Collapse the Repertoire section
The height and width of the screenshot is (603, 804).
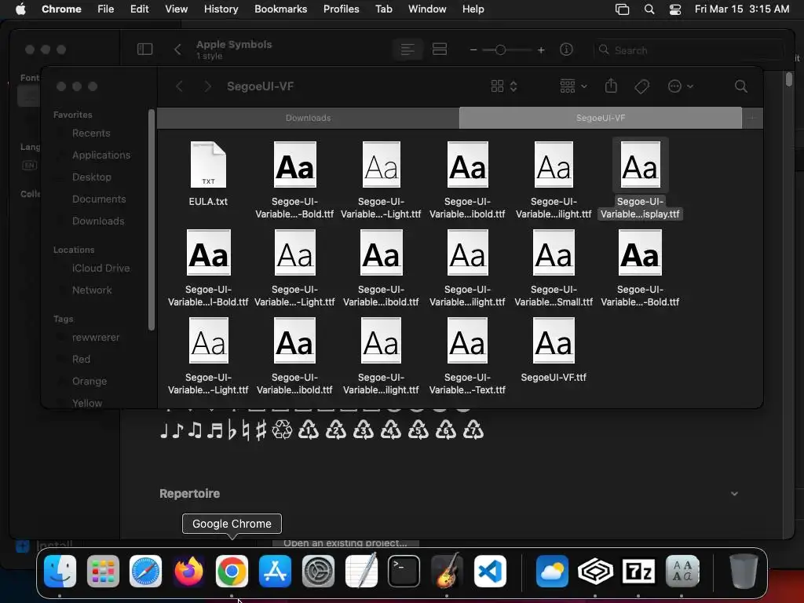click(x=734, y=493)
